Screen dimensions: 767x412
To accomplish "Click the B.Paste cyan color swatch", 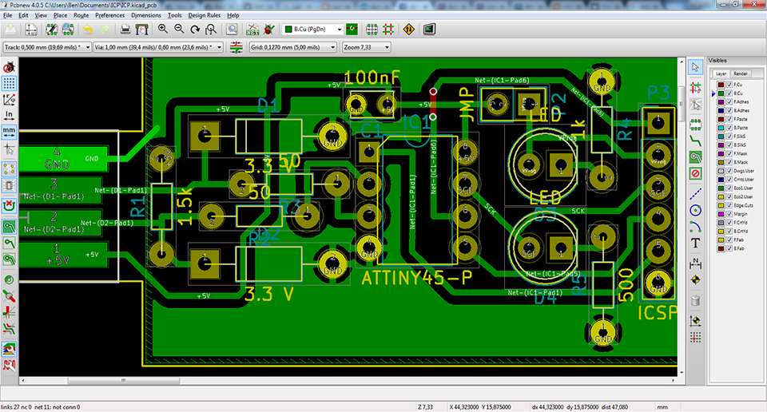I will coord(721,128).
